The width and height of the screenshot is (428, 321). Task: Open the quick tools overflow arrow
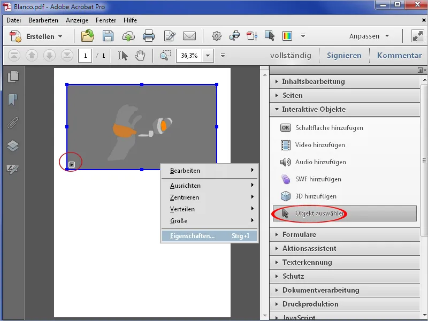click(303, 35)
